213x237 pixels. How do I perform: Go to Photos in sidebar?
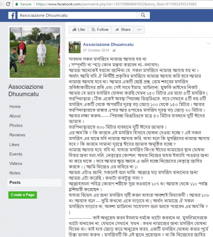(16, 126)
